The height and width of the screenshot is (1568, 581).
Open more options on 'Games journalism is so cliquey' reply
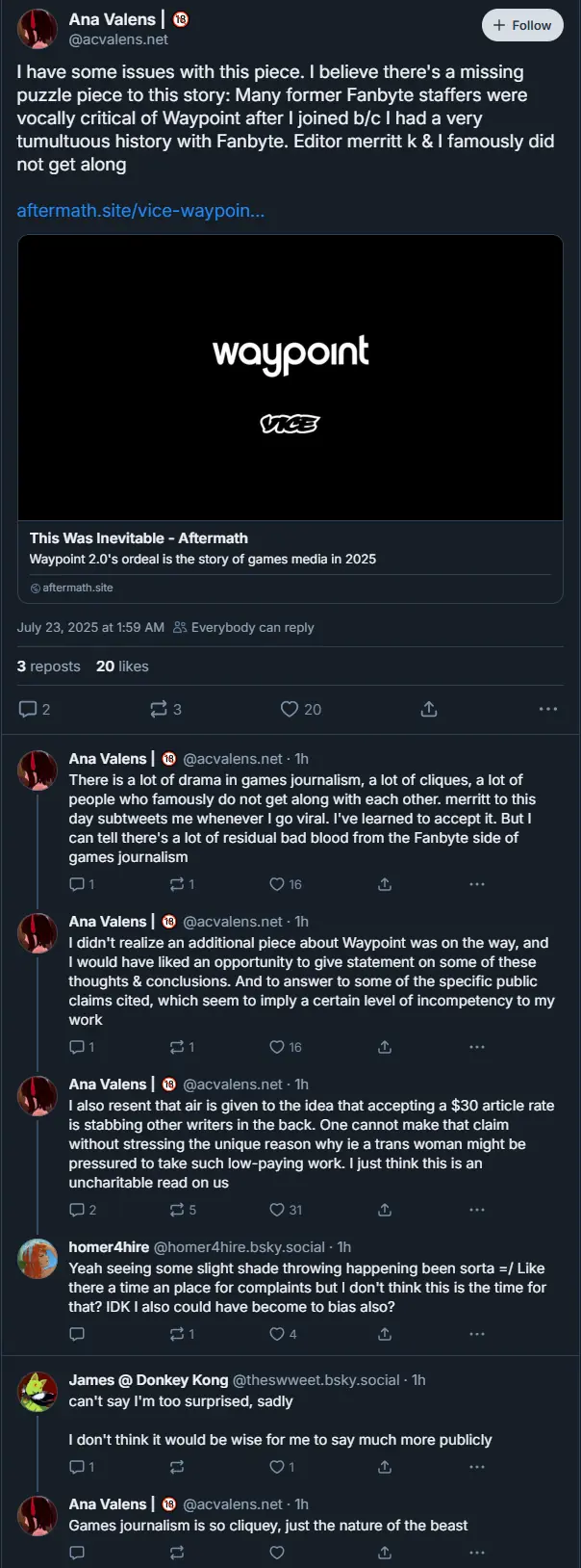click(477, 1553)
